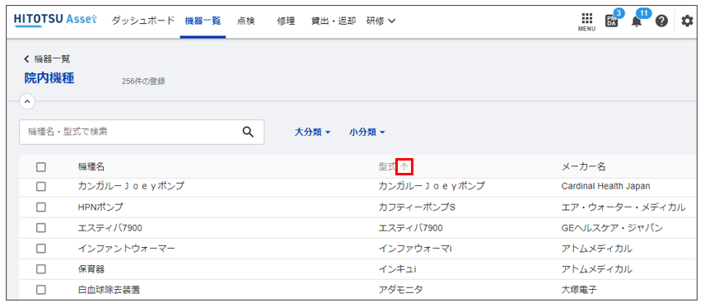
Task: Select the 白血球除去装置 name cell
Action: coord(109,290)
